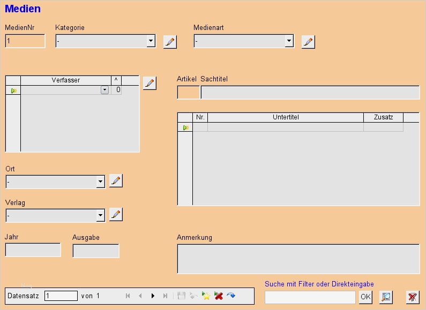Click into the Ausgabe field
426x310 pixels.
(96, 251)
